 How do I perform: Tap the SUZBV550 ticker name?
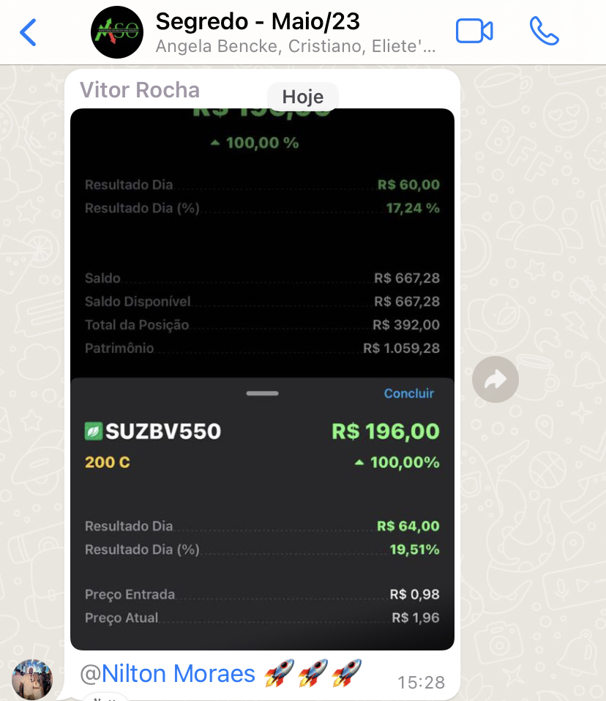point(162,431)
